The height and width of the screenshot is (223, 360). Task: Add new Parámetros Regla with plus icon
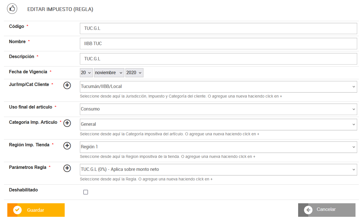(67, 168)
